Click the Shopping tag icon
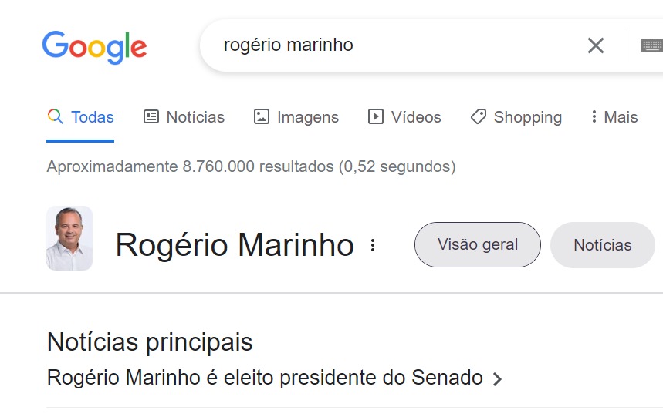This screenshot has height=417, width=663. pyautogui.click(x=479, y=117)
